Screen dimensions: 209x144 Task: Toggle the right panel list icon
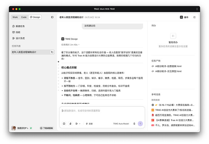[x=194, y=17]
